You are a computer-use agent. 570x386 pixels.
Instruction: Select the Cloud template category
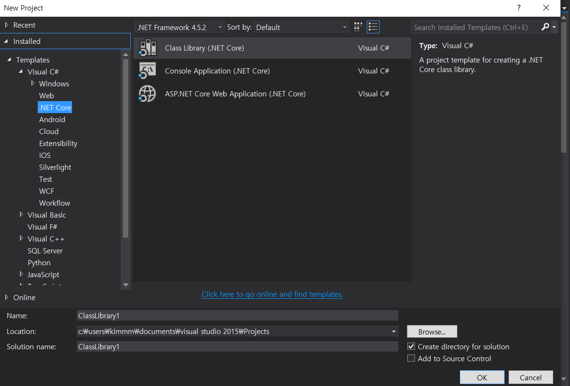[x=49, y=132]
